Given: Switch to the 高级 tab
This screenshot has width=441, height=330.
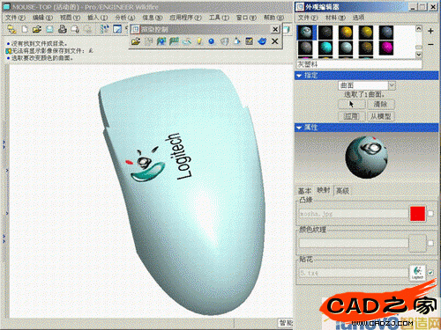Looking at the screenshot, I should pos(342,191).
